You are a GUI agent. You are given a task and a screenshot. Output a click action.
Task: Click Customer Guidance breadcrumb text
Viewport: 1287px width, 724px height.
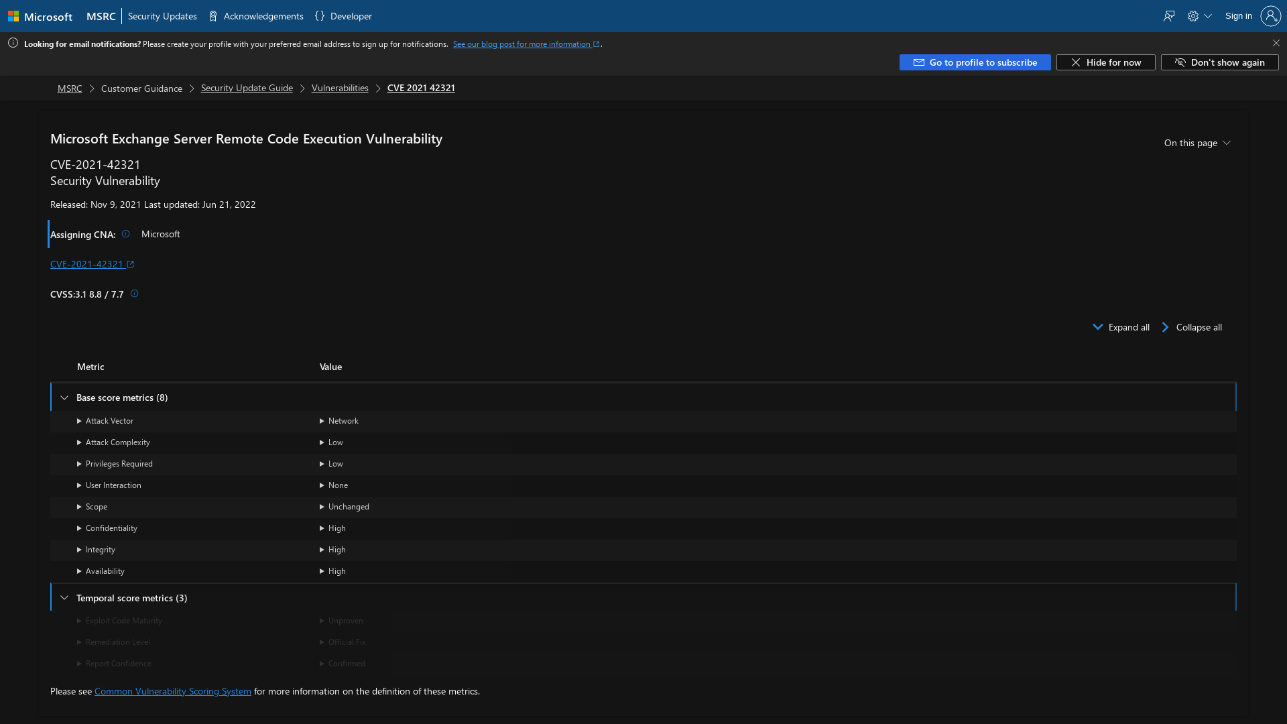point(141,88)
